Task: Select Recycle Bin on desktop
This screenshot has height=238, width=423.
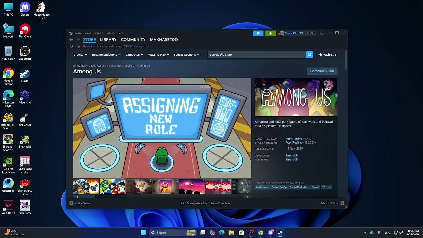Action: [x=8, y=53]
